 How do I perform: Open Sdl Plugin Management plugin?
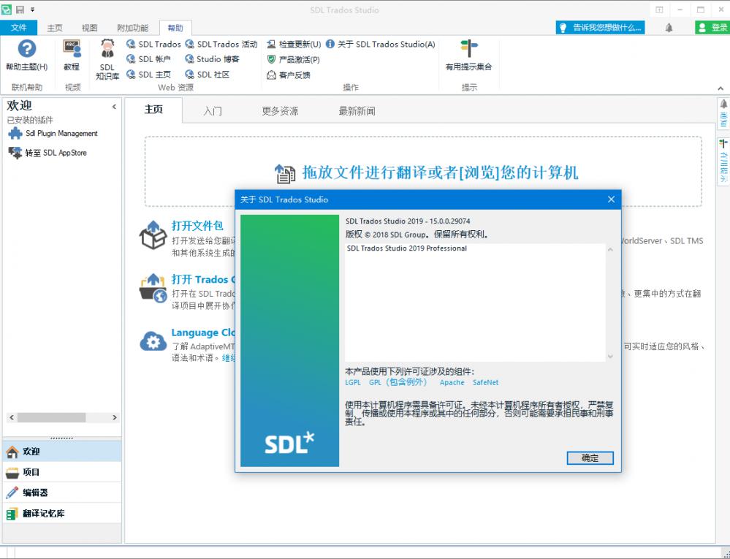pyautogui.click(x=53, y=134)
